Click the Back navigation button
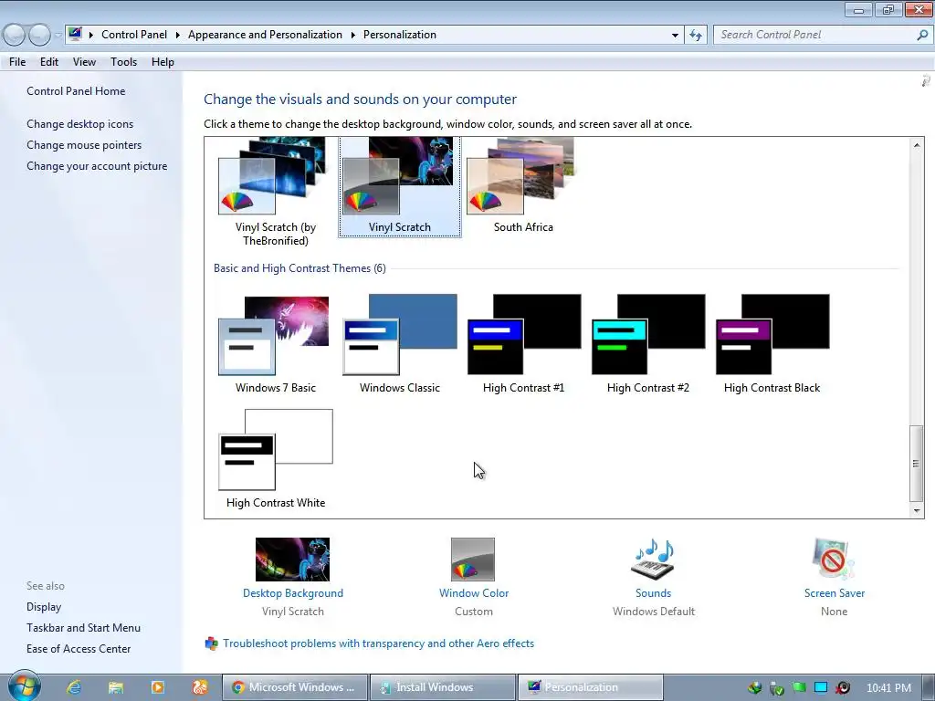Screen dimensions: 935x701 tap(15, 36)
